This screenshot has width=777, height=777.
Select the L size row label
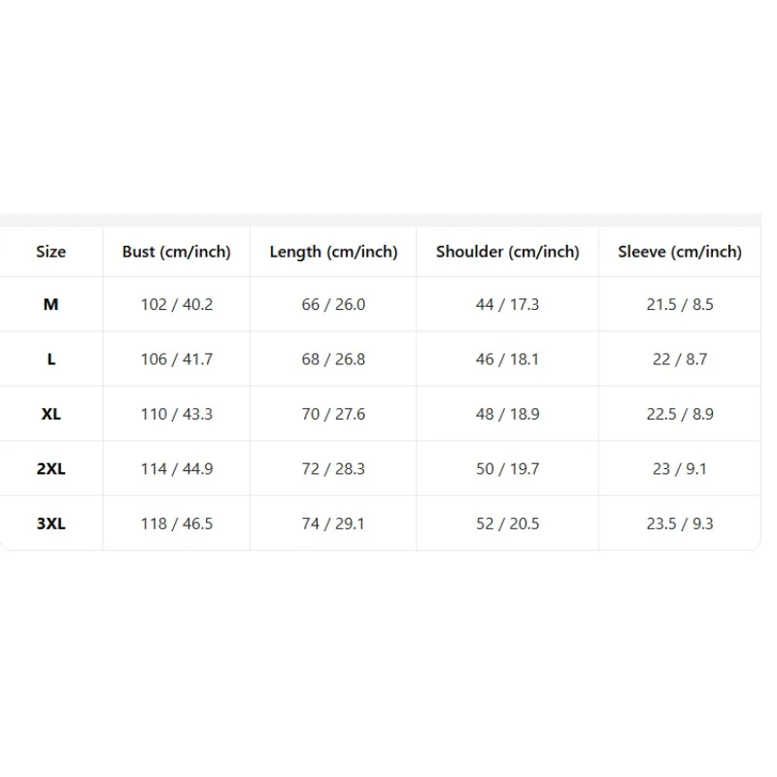(x=51, y=359)
